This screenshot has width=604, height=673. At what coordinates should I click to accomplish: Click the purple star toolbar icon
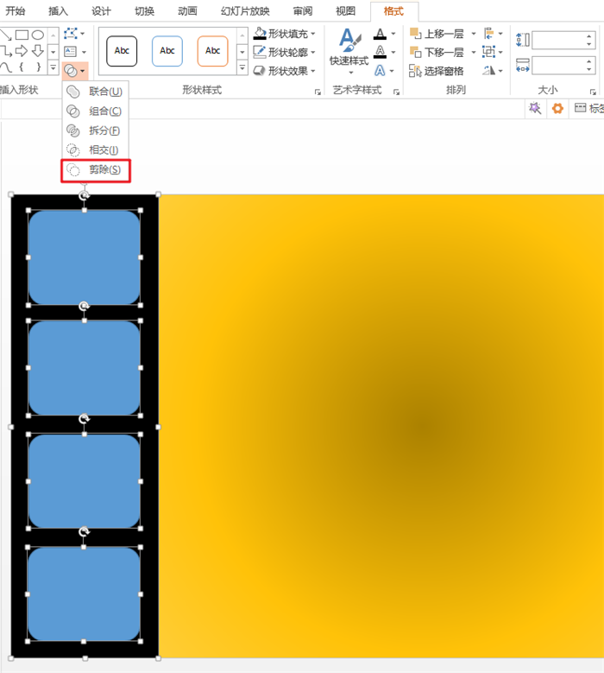[x=535, y=108]
